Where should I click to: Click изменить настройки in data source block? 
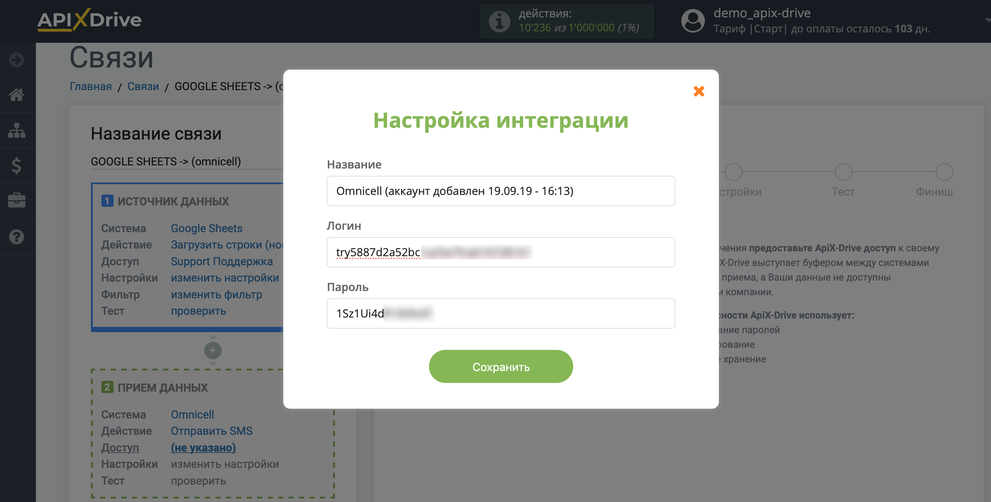pyautogui.click(x=225, y=278)
